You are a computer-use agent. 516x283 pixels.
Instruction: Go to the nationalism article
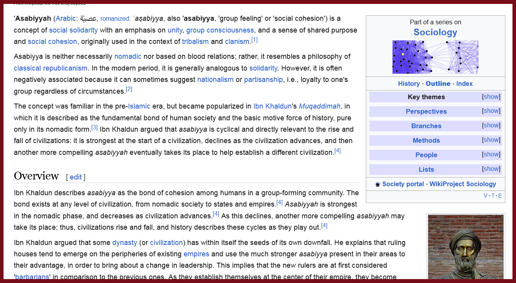tap(215, 80)
